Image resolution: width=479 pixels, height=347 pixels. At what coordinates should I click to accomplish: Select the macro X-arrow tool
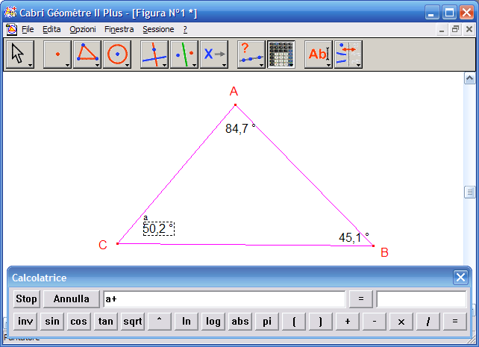click(x=214, y=54)
